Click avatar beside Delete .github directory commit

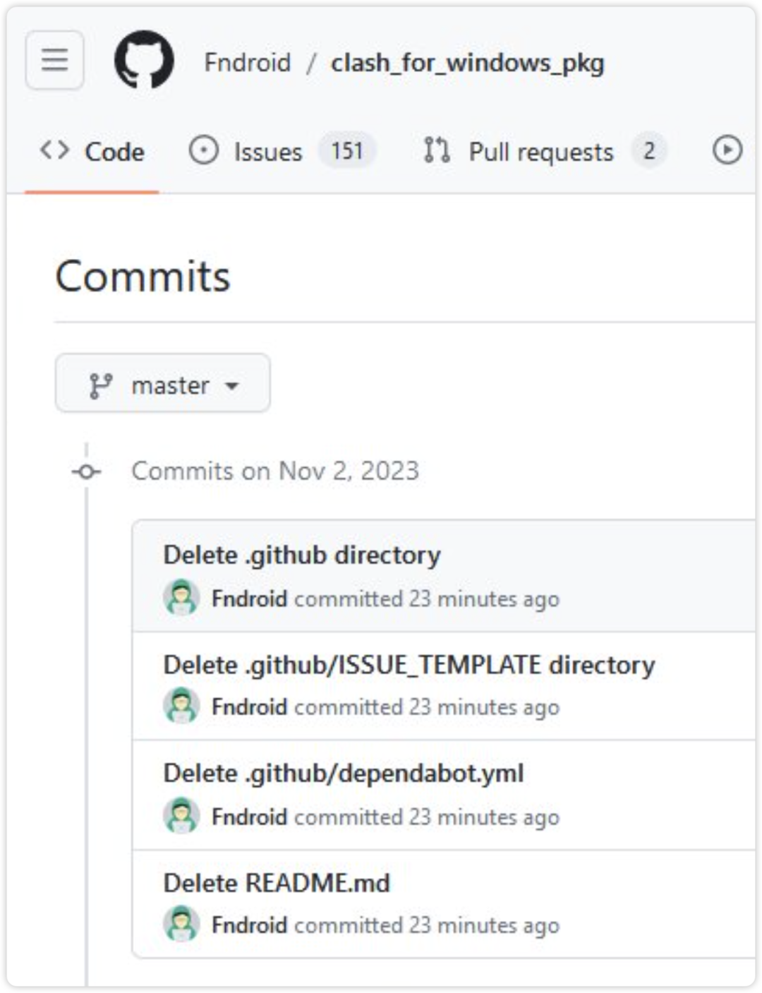[x=181, y=598]
